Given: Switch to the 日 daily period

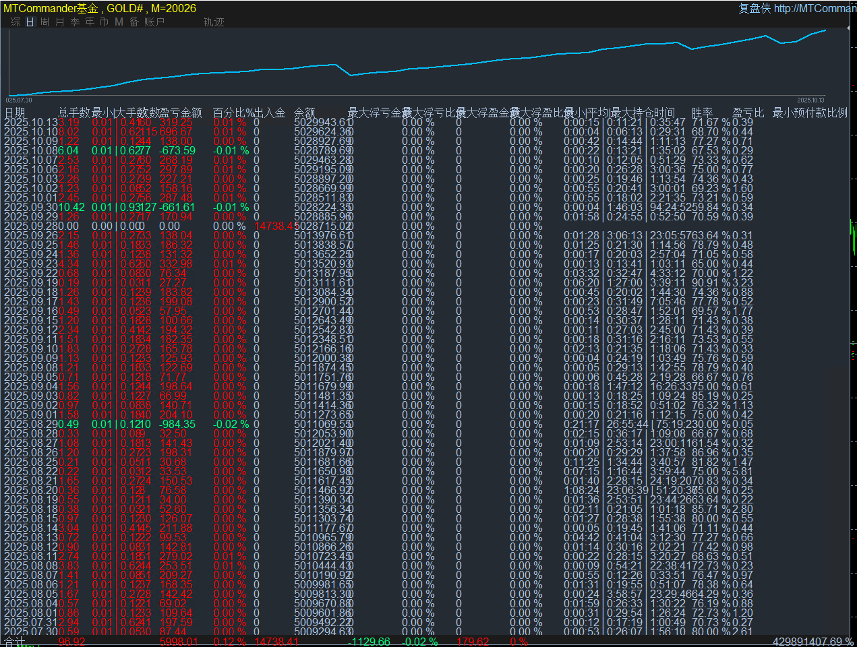Looking at the screenshot, I should [x=30, y=22].
